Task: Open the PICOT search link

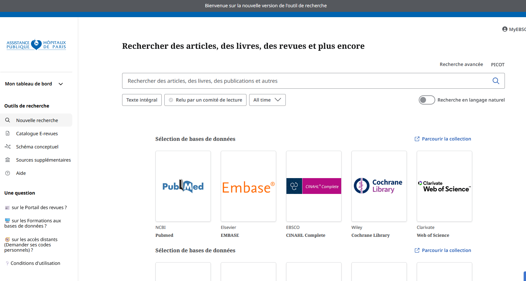Action: click(x=498, y=65)
